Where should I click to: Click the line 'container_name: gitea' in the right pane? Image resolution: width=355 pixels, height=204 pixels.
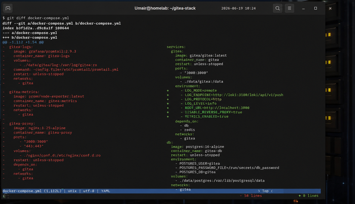tap(197, 60)
